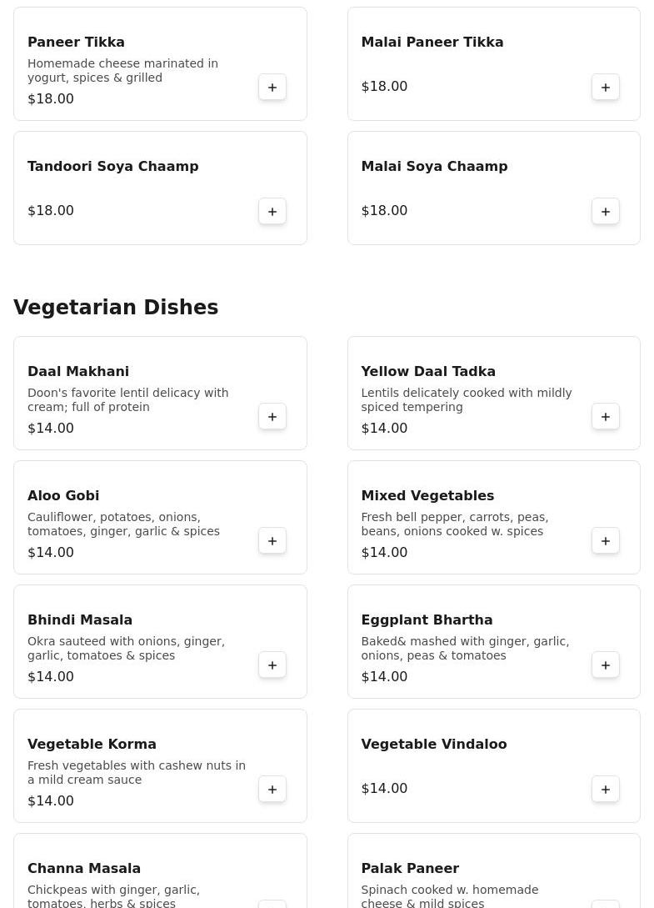Click plus button for Tandoori Soya Chaamp
Image resolution: width=654 pixels, height=908 pixels.
tap(272, 212)
